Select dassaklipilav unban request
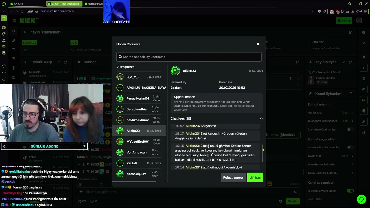 pyautogui.click(x=139, y=174)
